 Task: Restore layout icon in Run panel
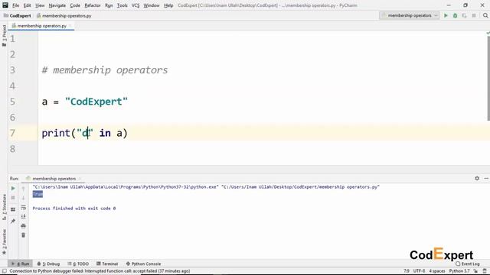[13, 209]
